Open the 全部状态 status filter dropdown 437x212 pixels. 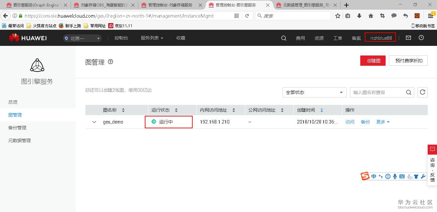click(315, 92)
